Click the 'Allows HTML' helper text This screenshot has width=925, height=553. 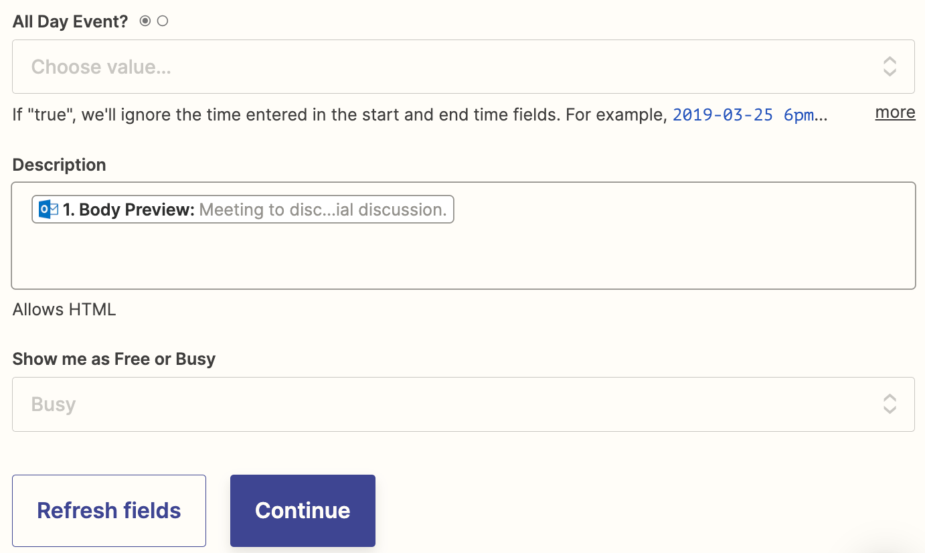[64, 309]
